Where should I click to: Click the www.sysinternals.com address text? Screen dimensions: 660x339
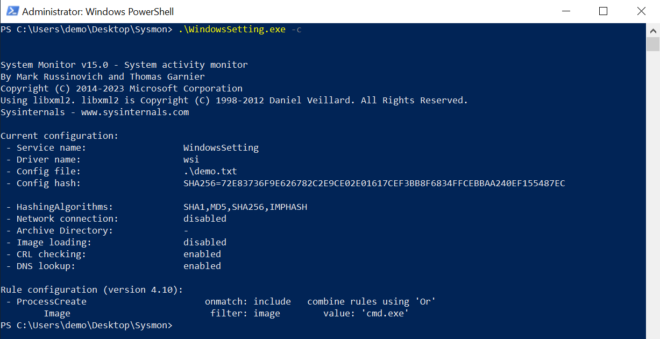point(135,112)
